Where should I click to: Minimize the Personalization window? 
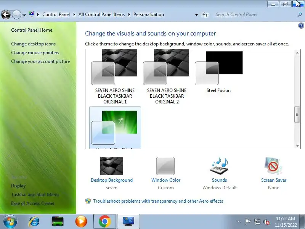point(273,4)
